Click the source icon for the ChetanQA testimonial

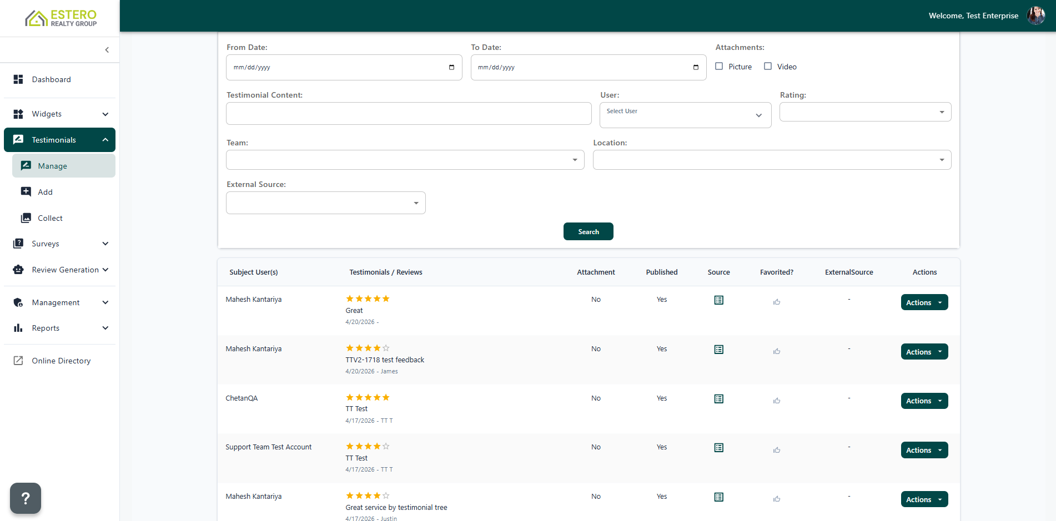(718, 399)
